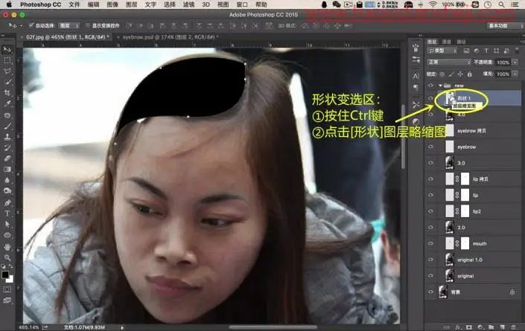This screenshot has width=525, height=331.
Task: Select the Brush tool
Action: coord(7,126)
